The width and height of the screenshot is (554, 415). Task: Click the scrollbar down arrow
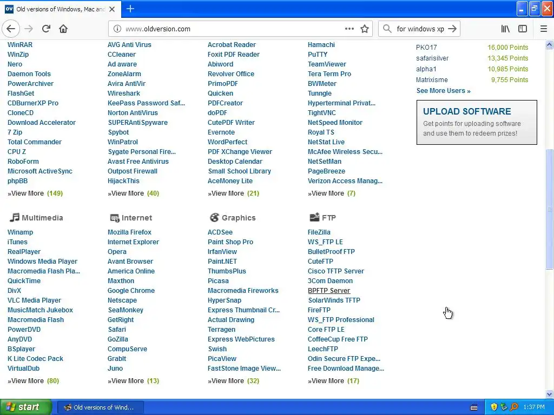(x=549, y=394)
